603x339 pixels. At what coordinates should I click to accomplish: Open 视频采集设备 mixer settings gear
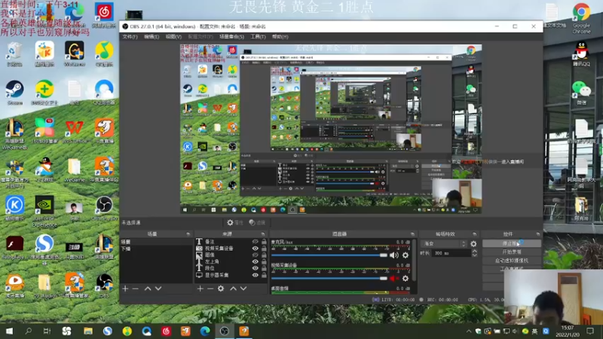406,278
